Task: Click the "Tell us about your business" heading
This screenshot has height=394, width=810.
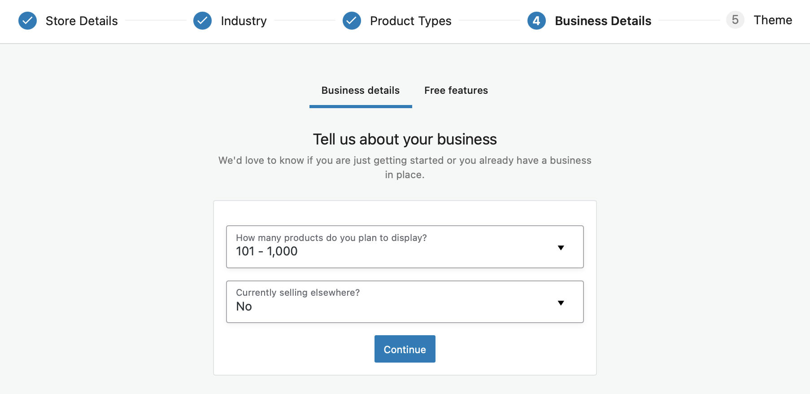Action: coord(405,139)
